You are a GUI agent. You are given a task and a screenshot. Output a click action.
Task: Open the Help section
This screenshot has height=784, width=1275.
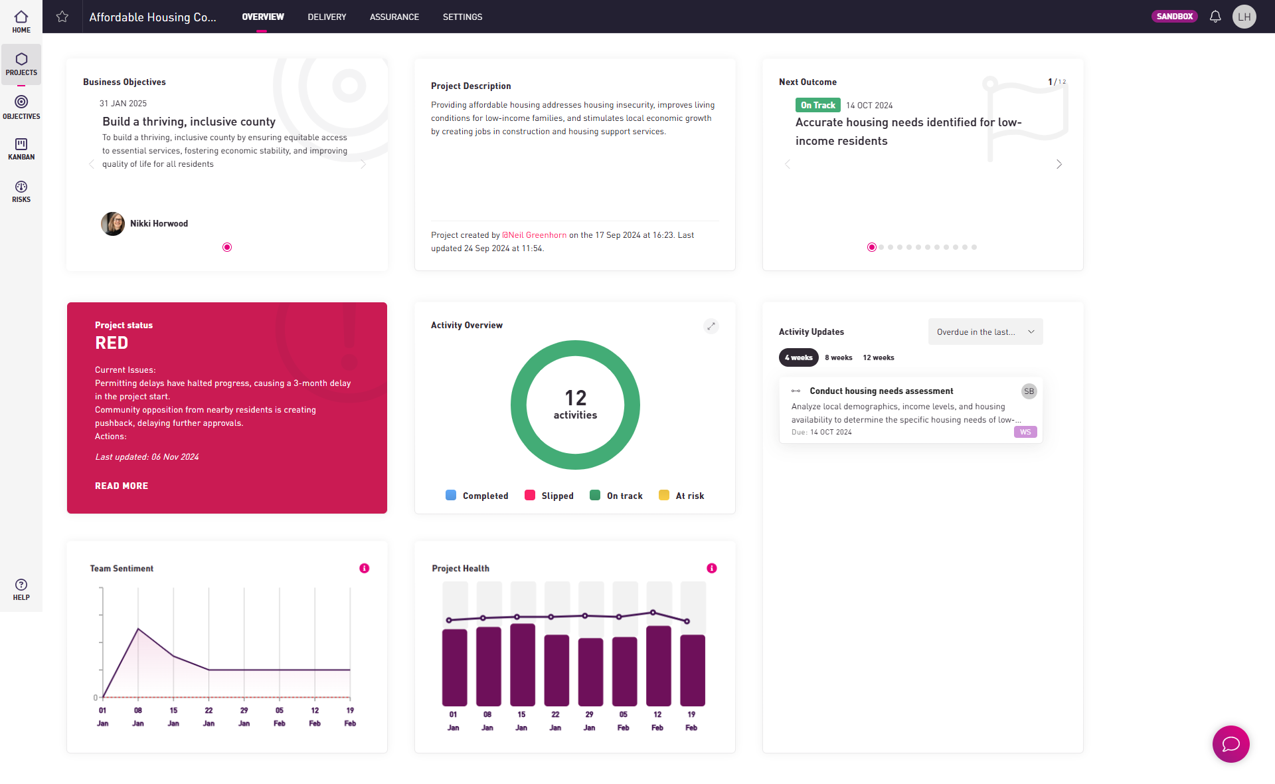pos(21,589)
